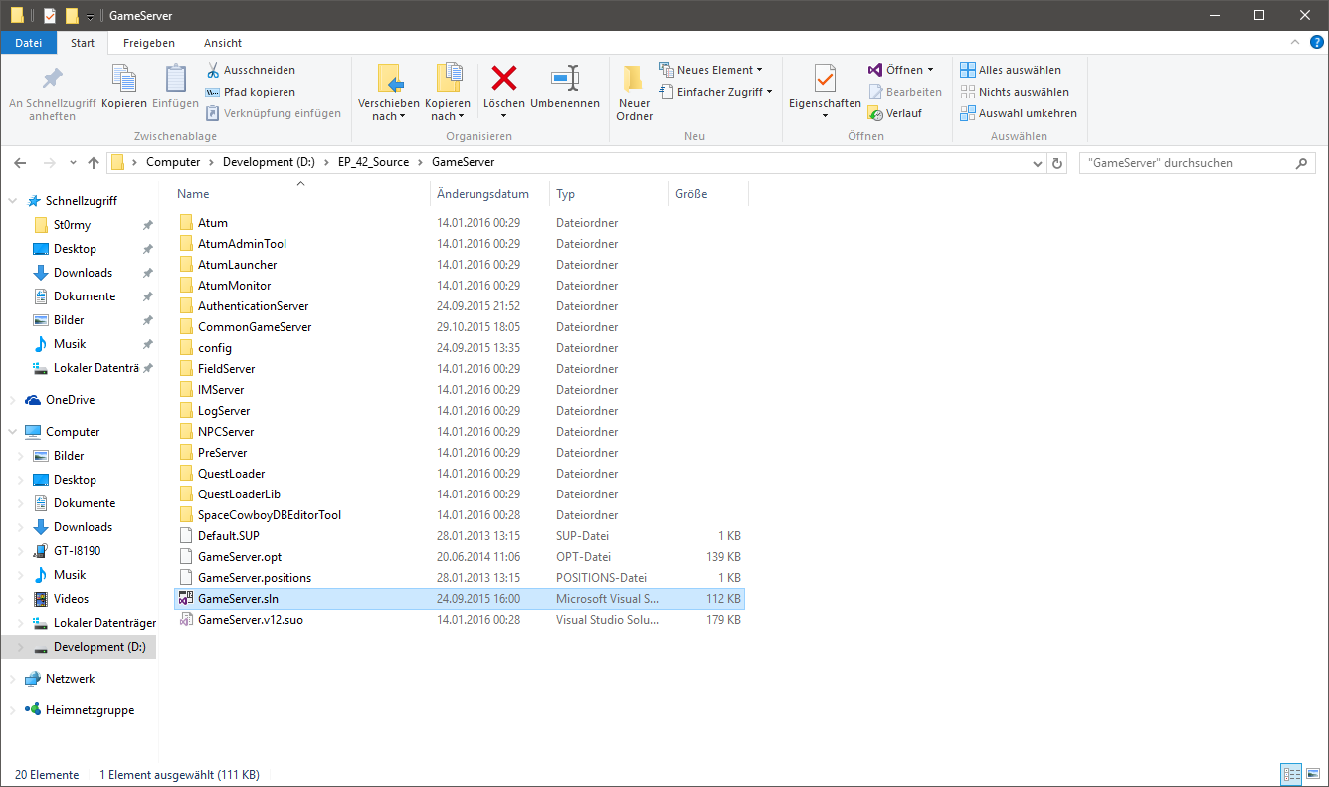Open the help question mark icon
Screen dimensions: 1329x787
point(1316,42)
